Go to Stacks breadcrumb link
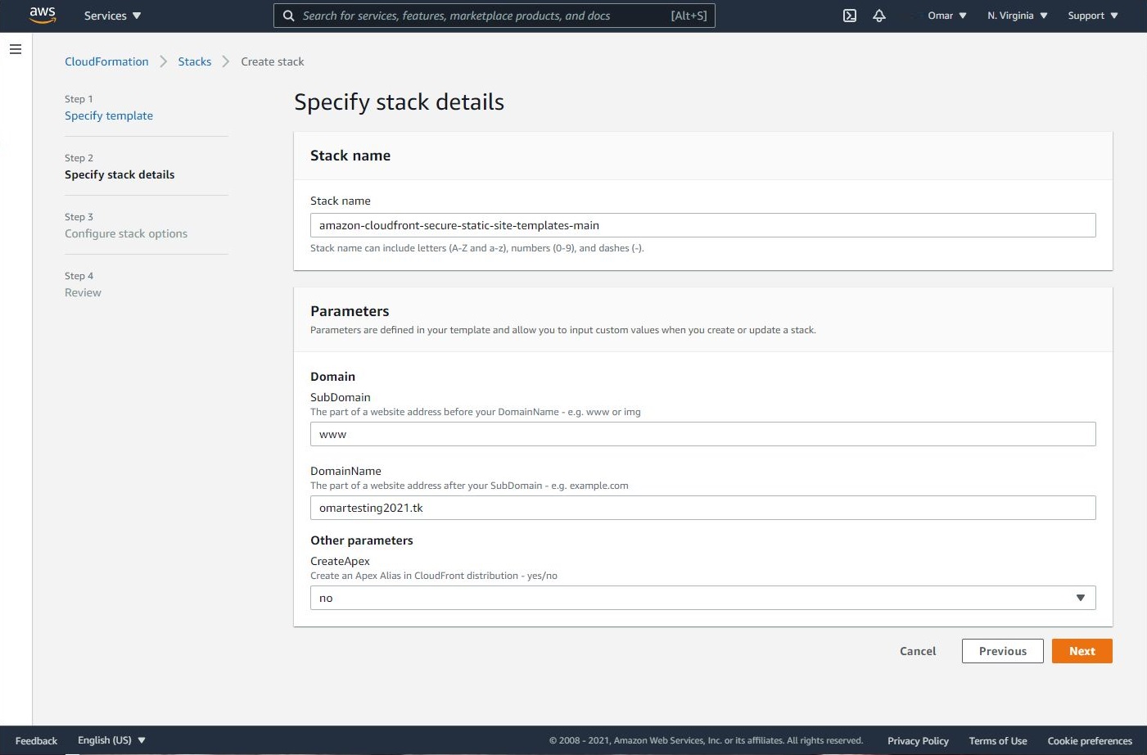 195,61
